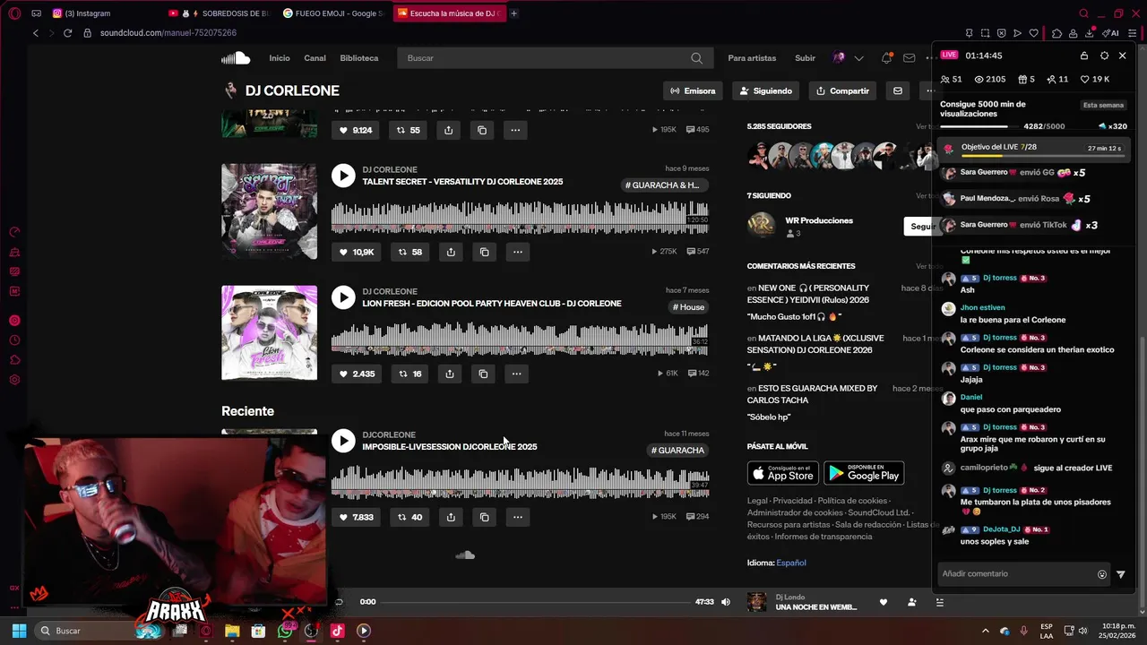This screenshot has width=1147, height=645.
Task: Click the Emisora station button
Action: 693,90
